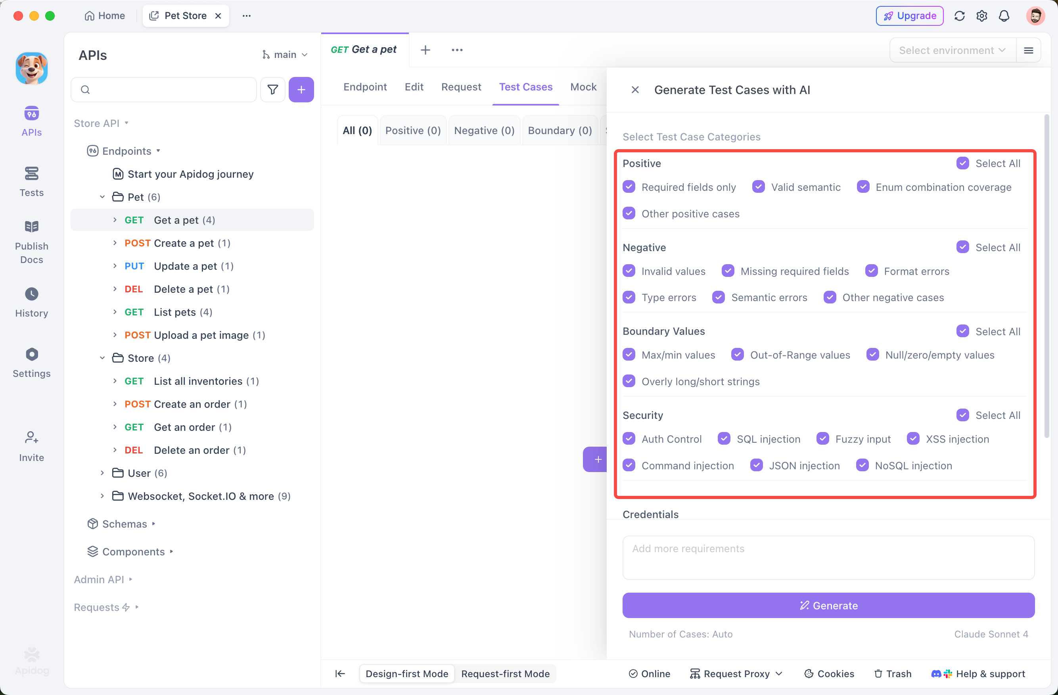
Task: Toggle Missing required fields checkbox
Action: click(728, 271)
